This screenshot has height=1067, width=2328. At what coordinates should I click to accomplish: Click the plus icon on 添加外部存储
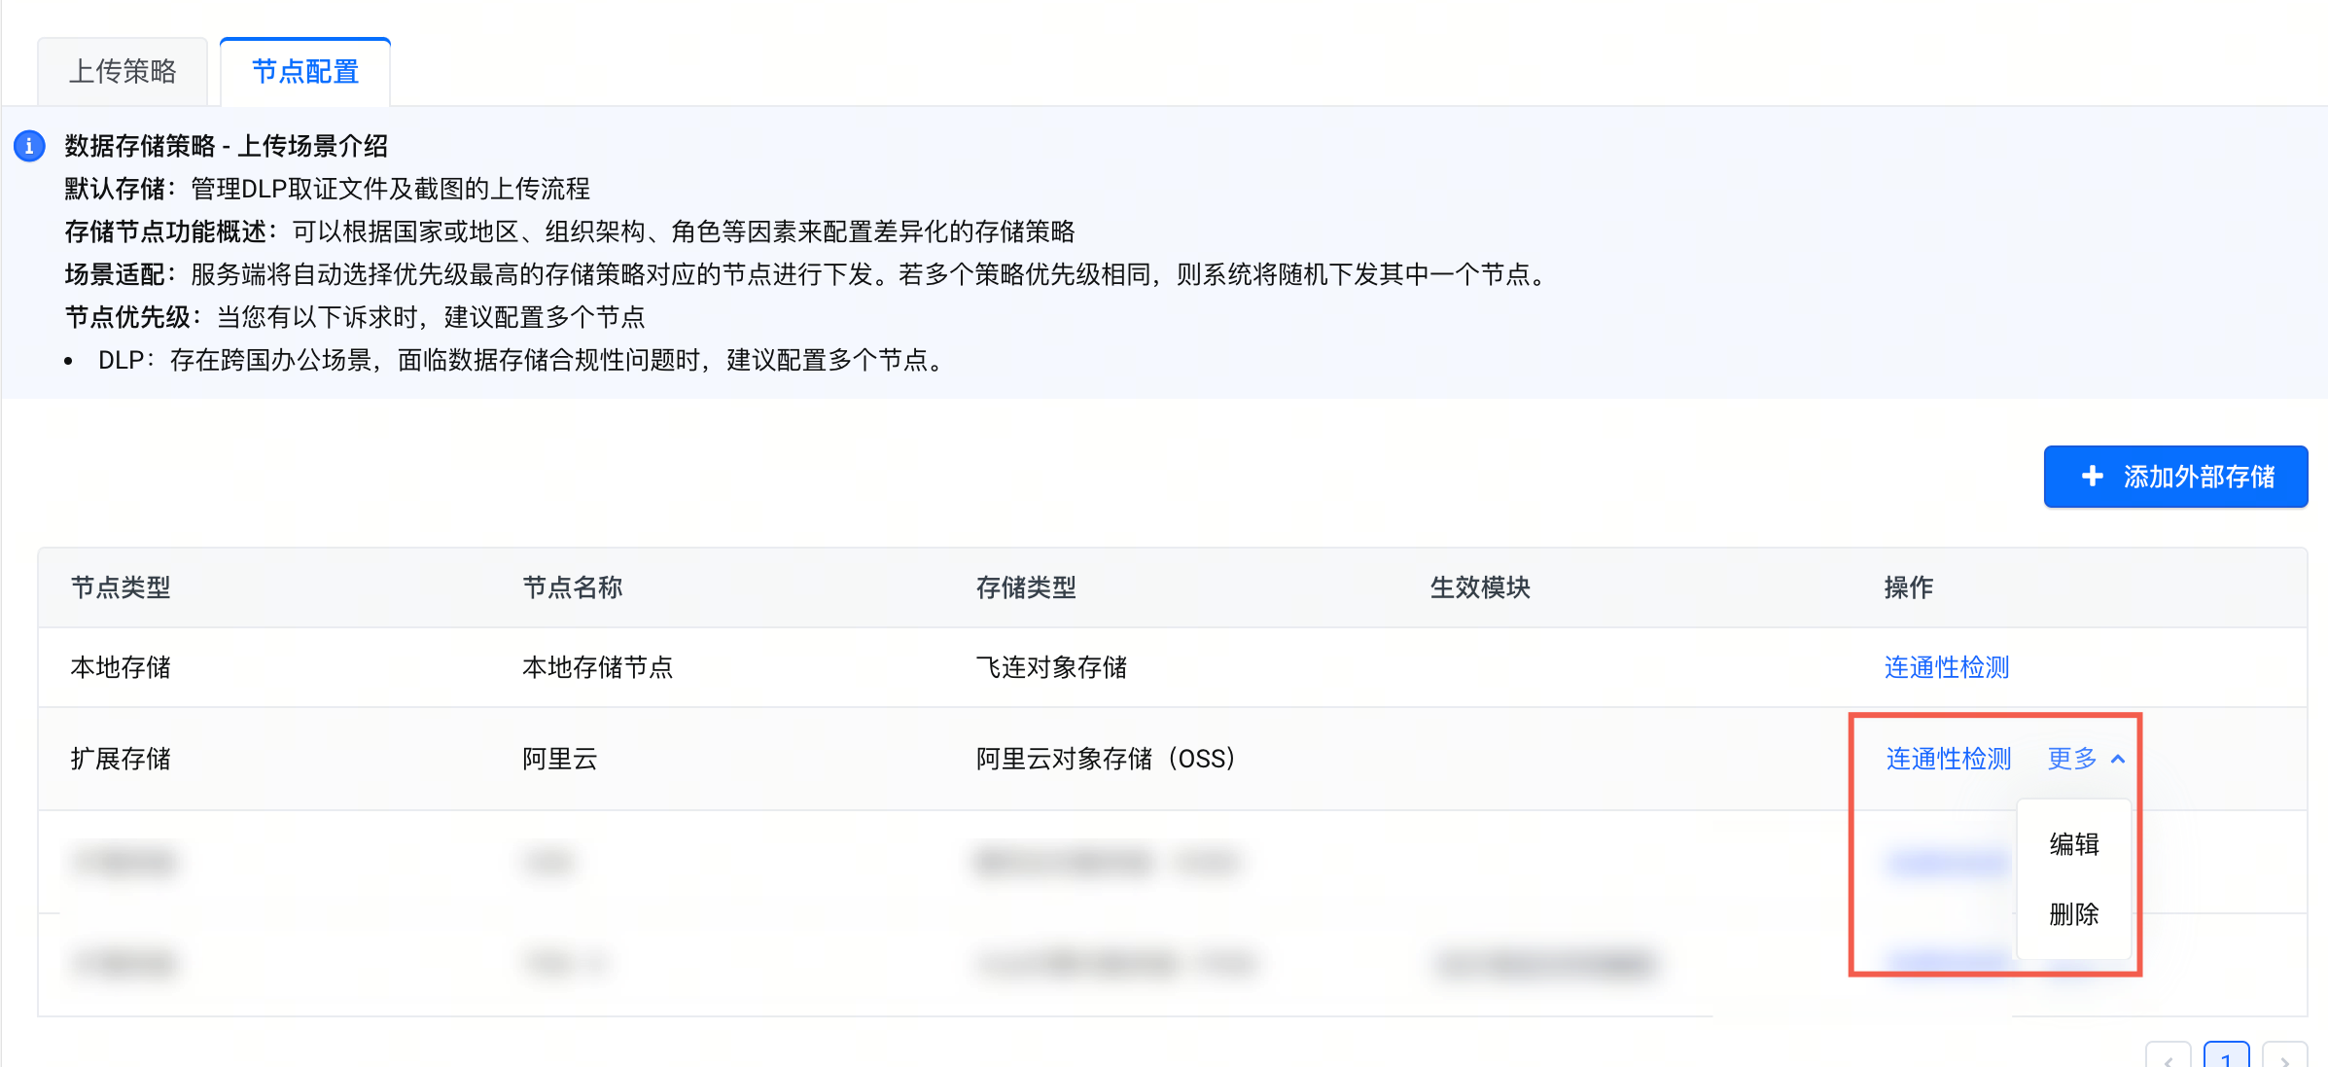tap(2092, 477)
